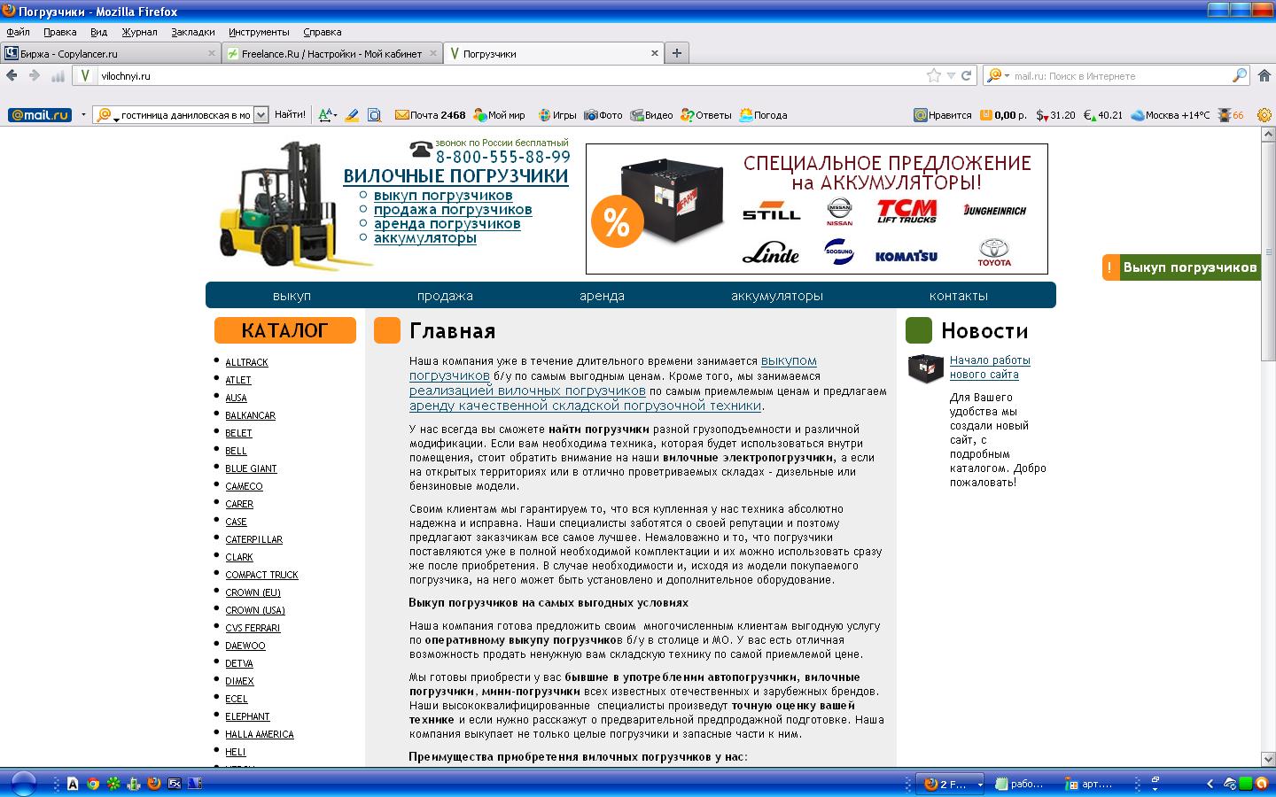Open the Правка menu

click(x=60, y=32)
